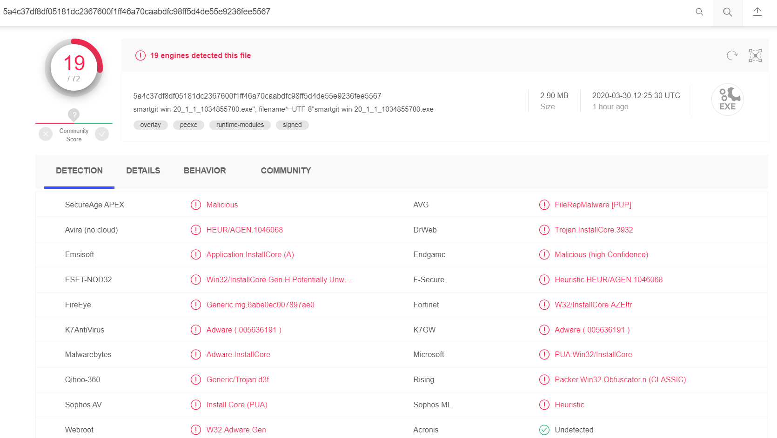
Task: Go to the COMMUNITY tab
Action: (x=286, y=171)
